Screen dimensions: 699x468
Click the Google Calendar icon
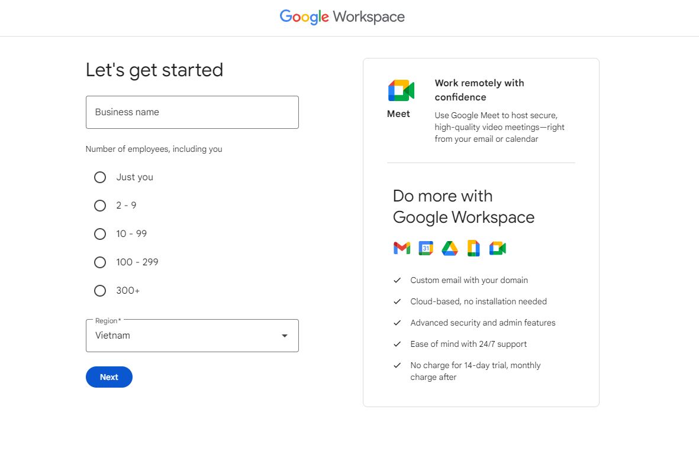(426, 248)
